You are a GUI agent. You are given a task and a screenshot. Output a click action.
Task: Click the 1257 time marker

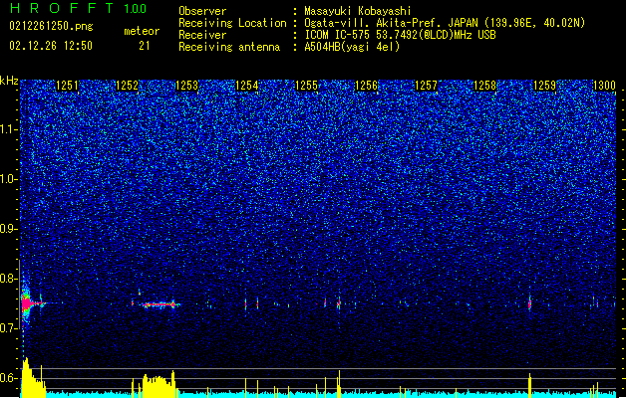pos(426,86)
